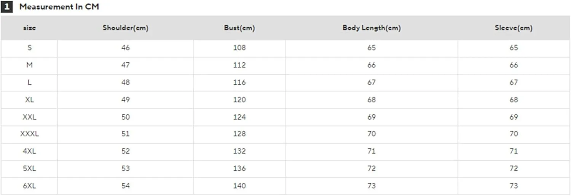
Task: Select the size column header
Action: (x=29, y=28)
